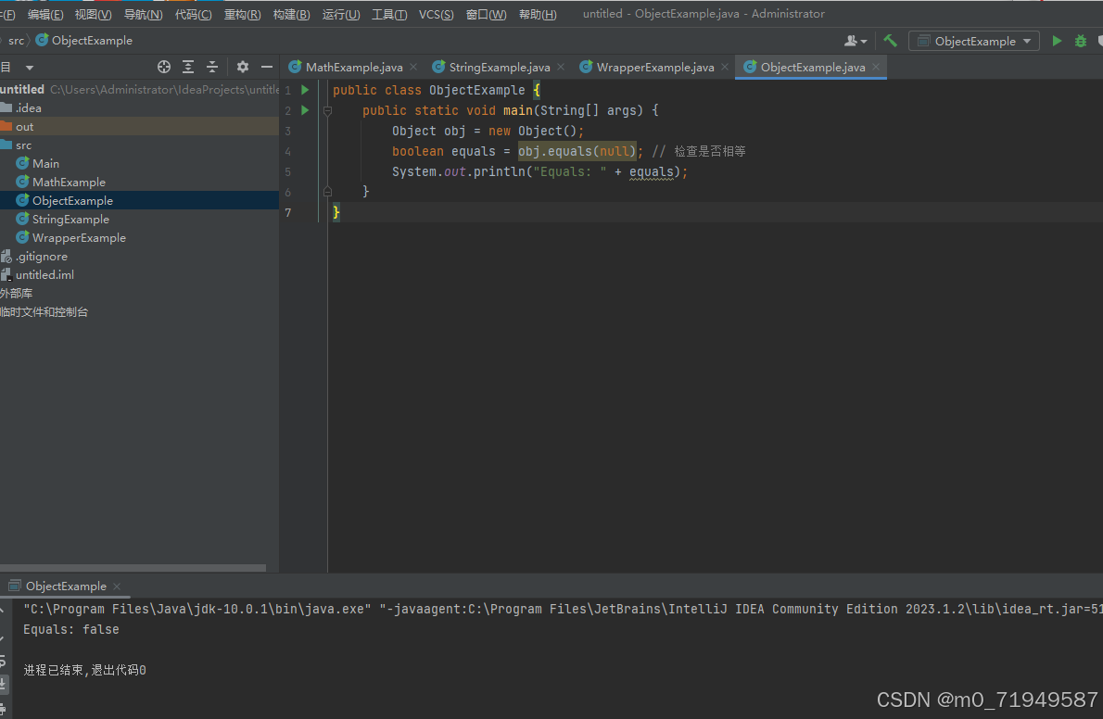Toggle the gutter fold marker on line 2
This screenshot has height=719, width=1103.
(328, 110)
